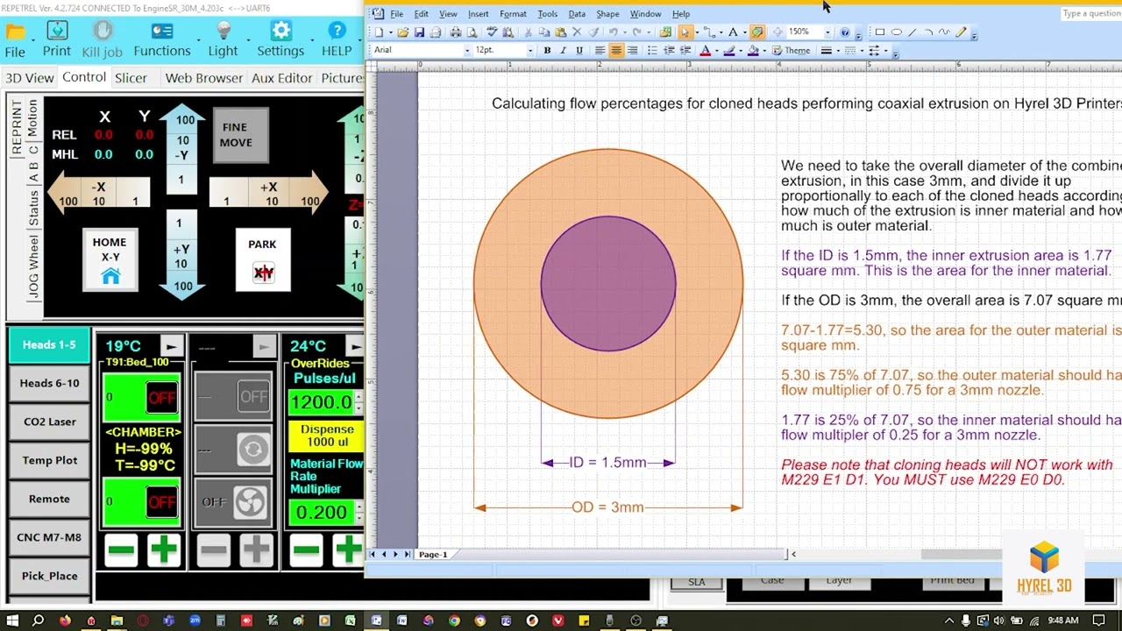Align text left in Visio
Image resolution: width=1122 pixels, height=631 pixels.
[x=600, y=51]
